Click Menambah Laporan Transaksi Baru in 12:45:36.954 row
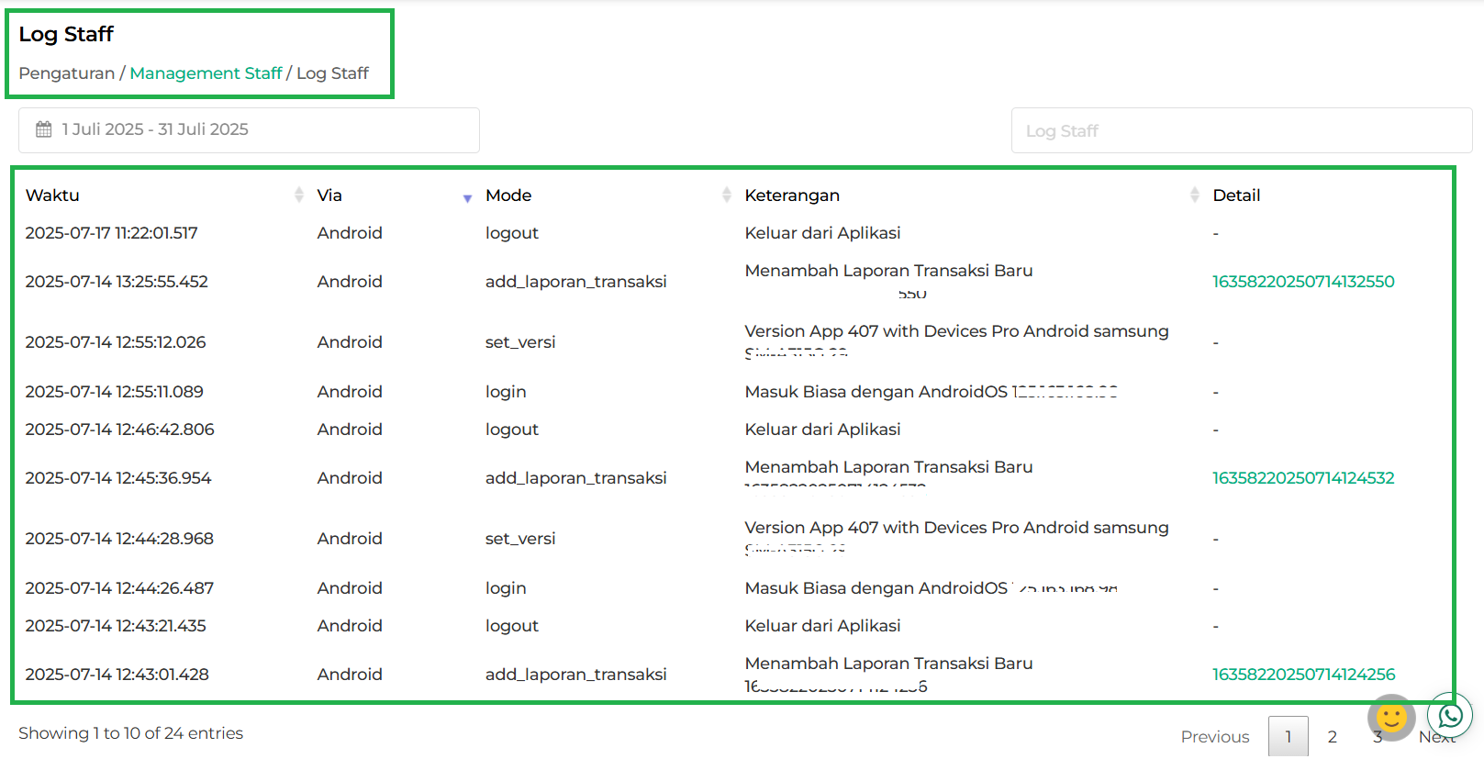The height and width of the screenshot is (759, 1484). coord(888,467)
